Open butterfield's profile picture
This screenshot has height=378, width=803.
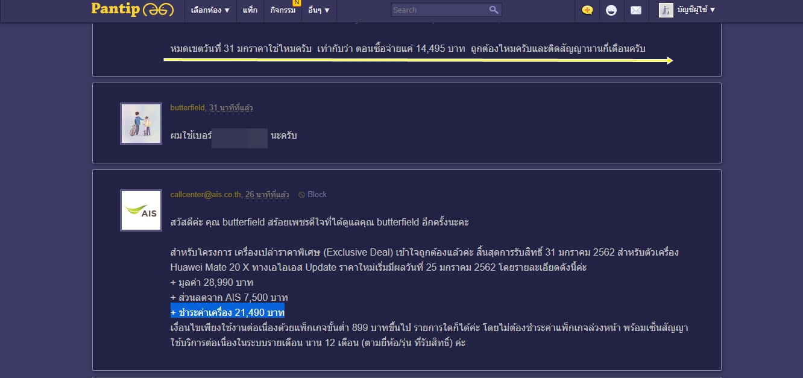pos(141,124)
